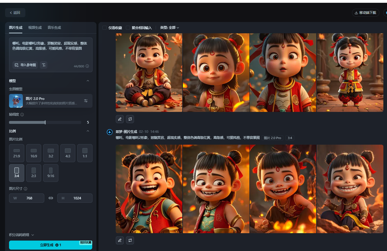
Task: Click the edit pencil icon under the top image row
Action: click(x=120, y=119)
